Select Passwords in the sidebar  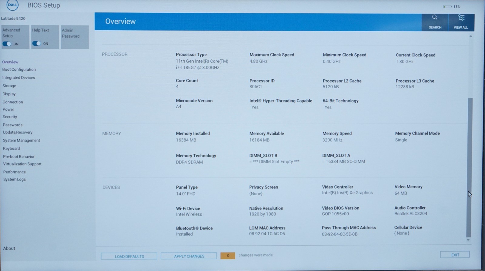[13, 125]
